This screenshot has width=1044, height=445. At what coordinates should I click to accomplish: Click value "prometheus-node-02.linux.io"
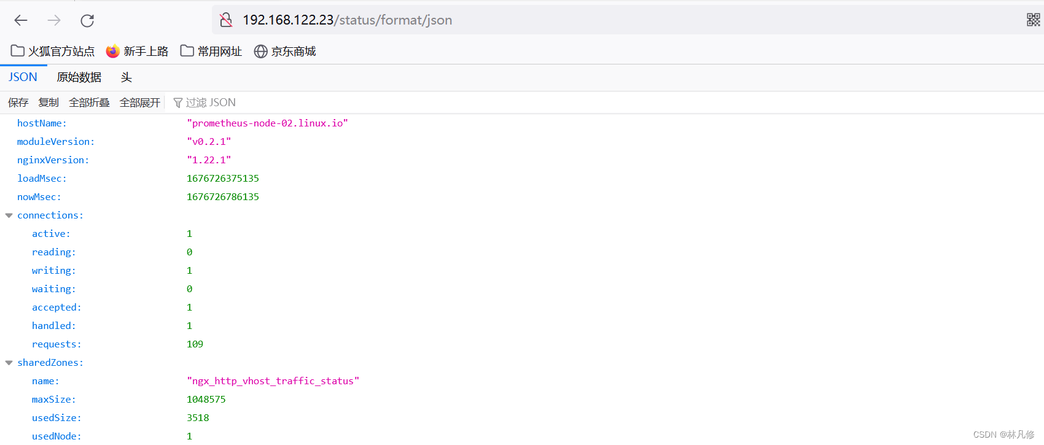(x=267, y=123)
